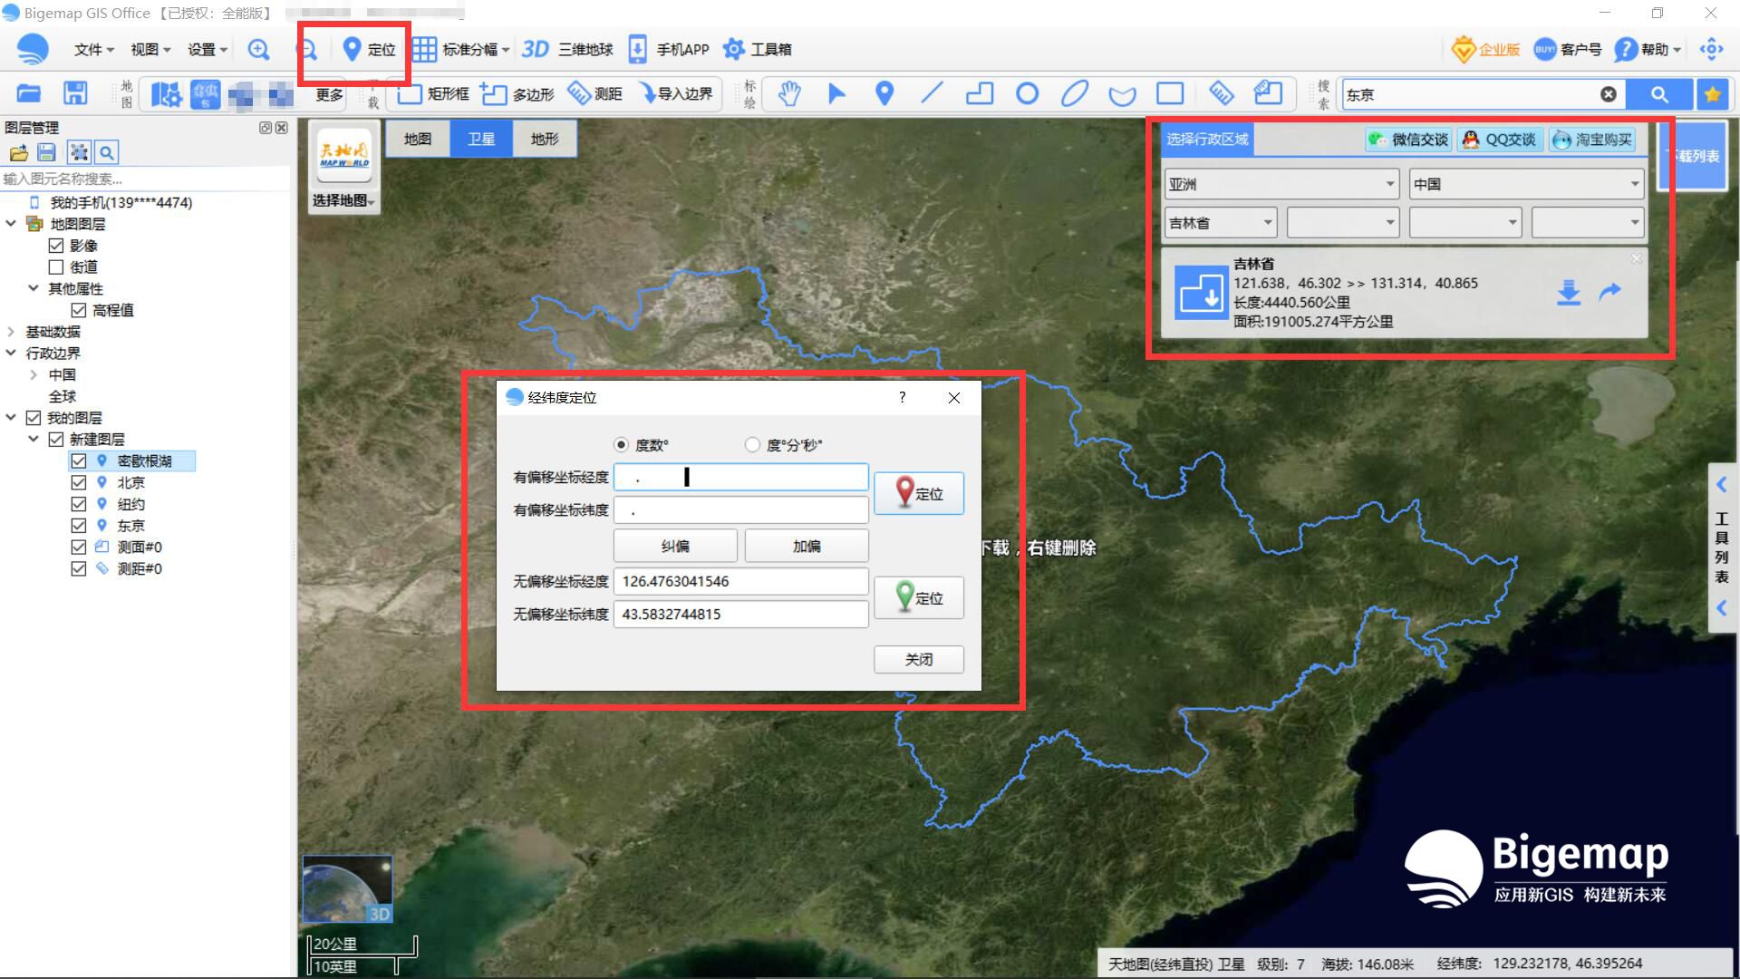Click the red pin 定位 button
The image size is (1740, 979).
tap(919, 493)
